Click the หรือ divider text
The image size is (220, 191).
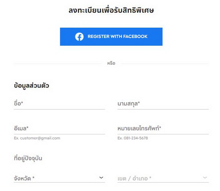click(111, 64)
